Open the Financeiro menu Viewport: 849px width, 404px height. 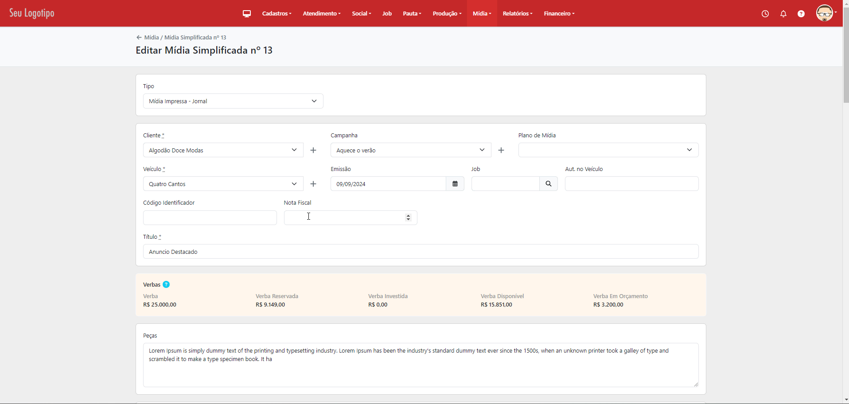(559, 14)
